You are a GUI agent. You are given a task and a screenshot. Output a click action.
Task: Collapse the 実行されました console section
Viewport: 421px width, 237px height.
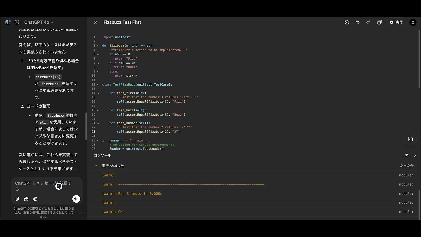pos(96,166)
